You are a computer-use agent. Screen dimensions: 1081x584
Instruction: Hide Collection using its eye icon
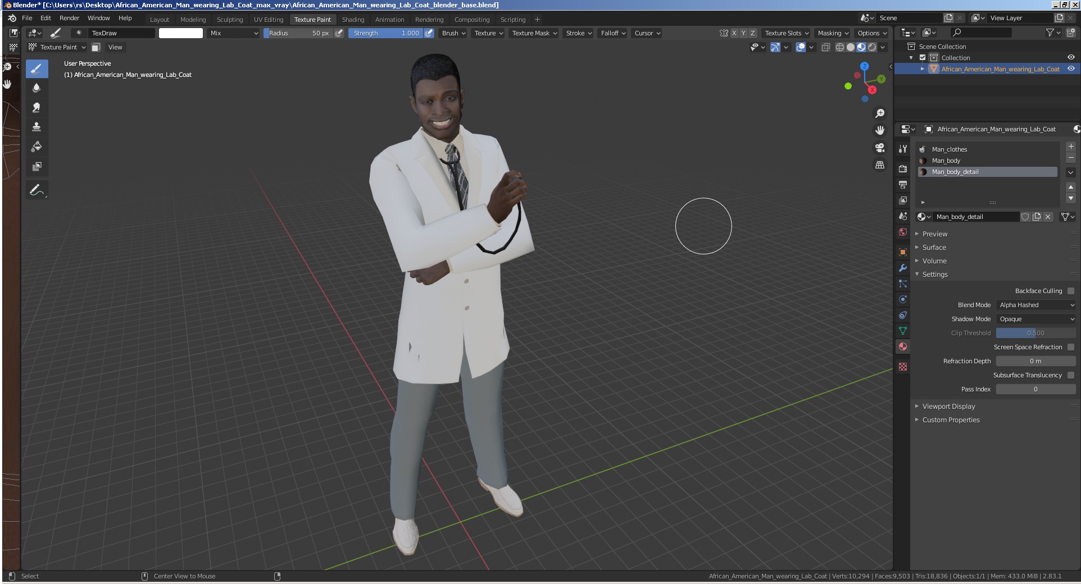click(1071, 58)
